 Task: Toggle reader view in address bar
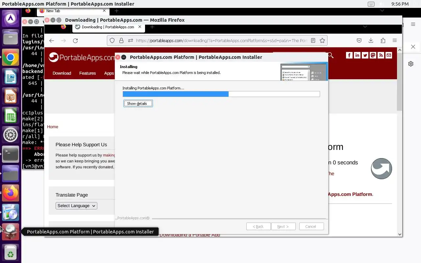tap(313, 40)
